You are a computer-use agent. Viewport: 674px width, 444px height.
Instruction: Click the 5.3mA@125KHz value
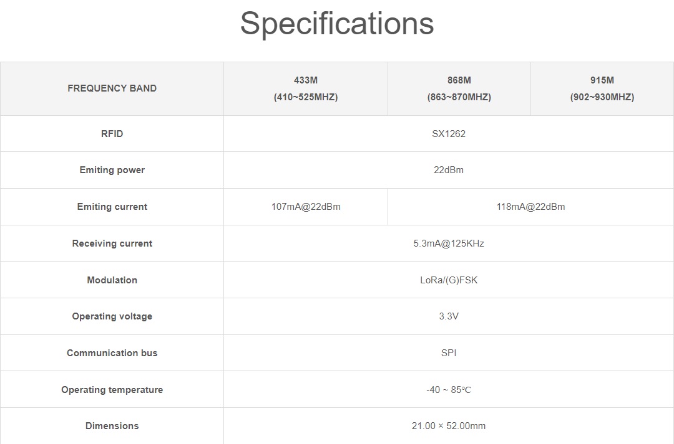point(449,243)
